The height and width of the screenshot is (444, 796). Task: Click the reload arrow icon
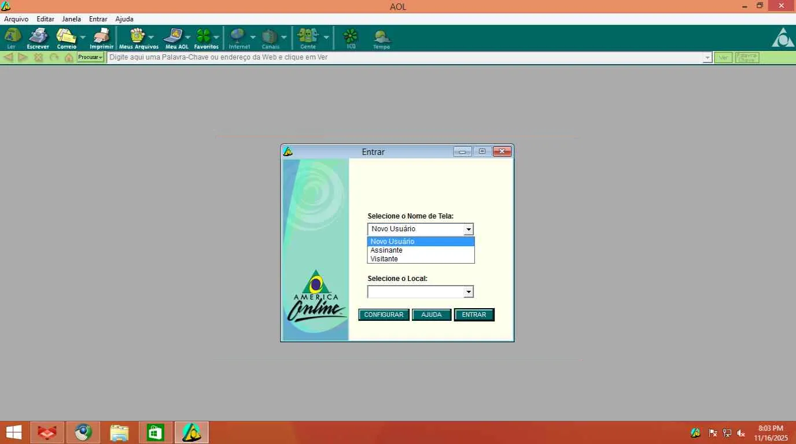pyautogui.click(x=54, y=57)
